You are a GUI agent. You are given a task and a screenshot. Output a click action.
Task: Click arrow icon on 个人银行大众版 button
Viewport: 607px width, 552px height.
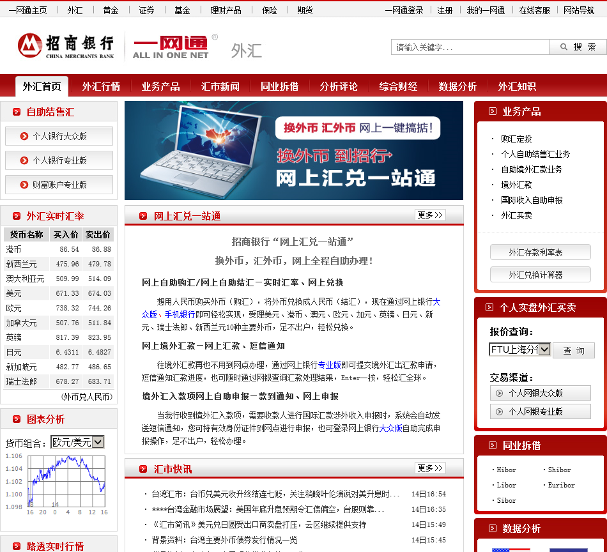(24, 136)
